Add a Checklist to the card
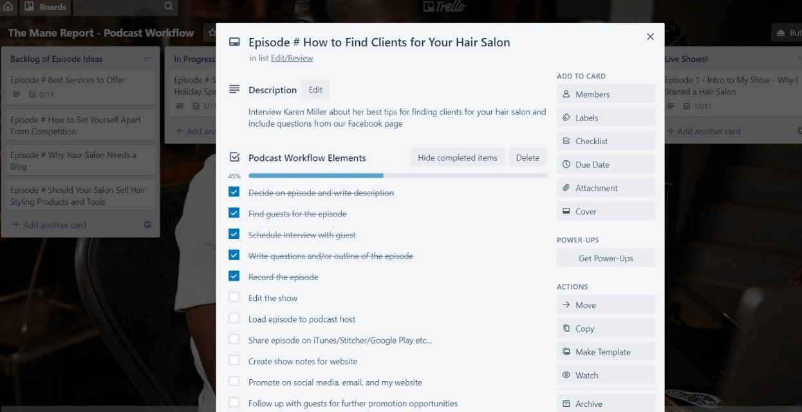 point(606,141)
